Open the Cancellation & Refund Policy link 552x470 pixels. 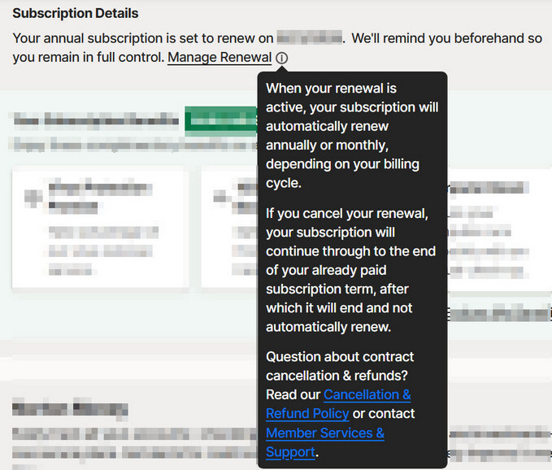(x=338, y=404)
